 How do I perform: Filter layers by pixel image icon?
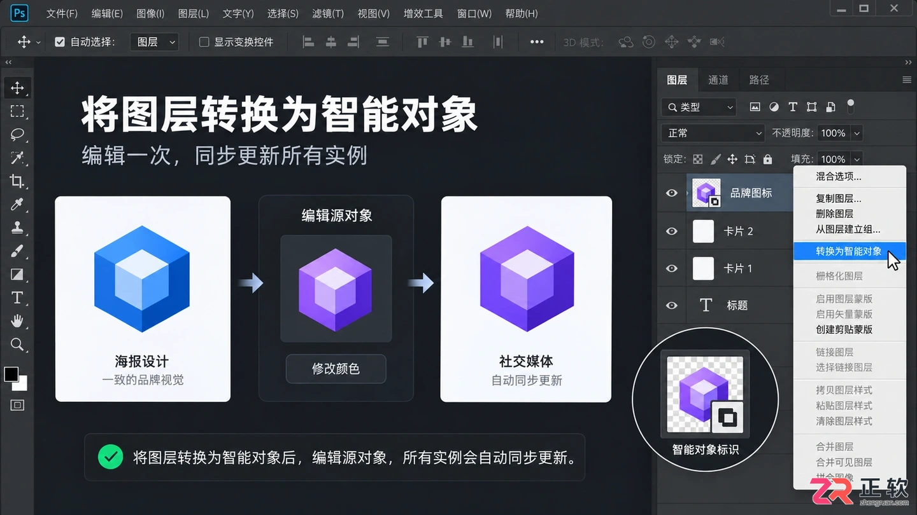(755, 107)
